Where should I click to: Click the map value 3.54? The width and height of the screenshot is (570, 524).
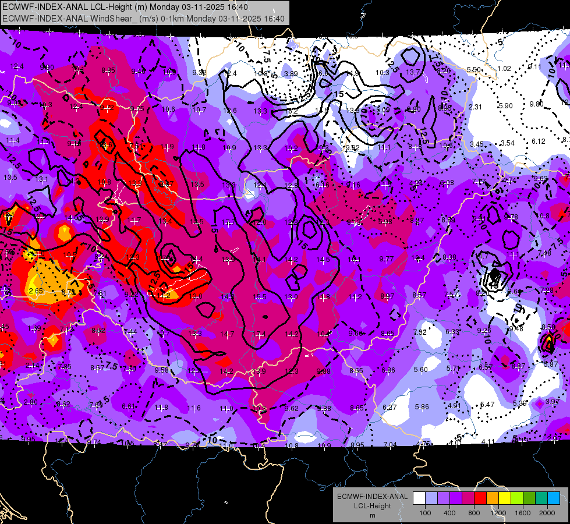pos(508,143)
